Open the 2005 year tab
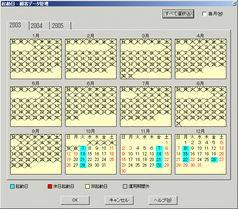 pos(58,26)
